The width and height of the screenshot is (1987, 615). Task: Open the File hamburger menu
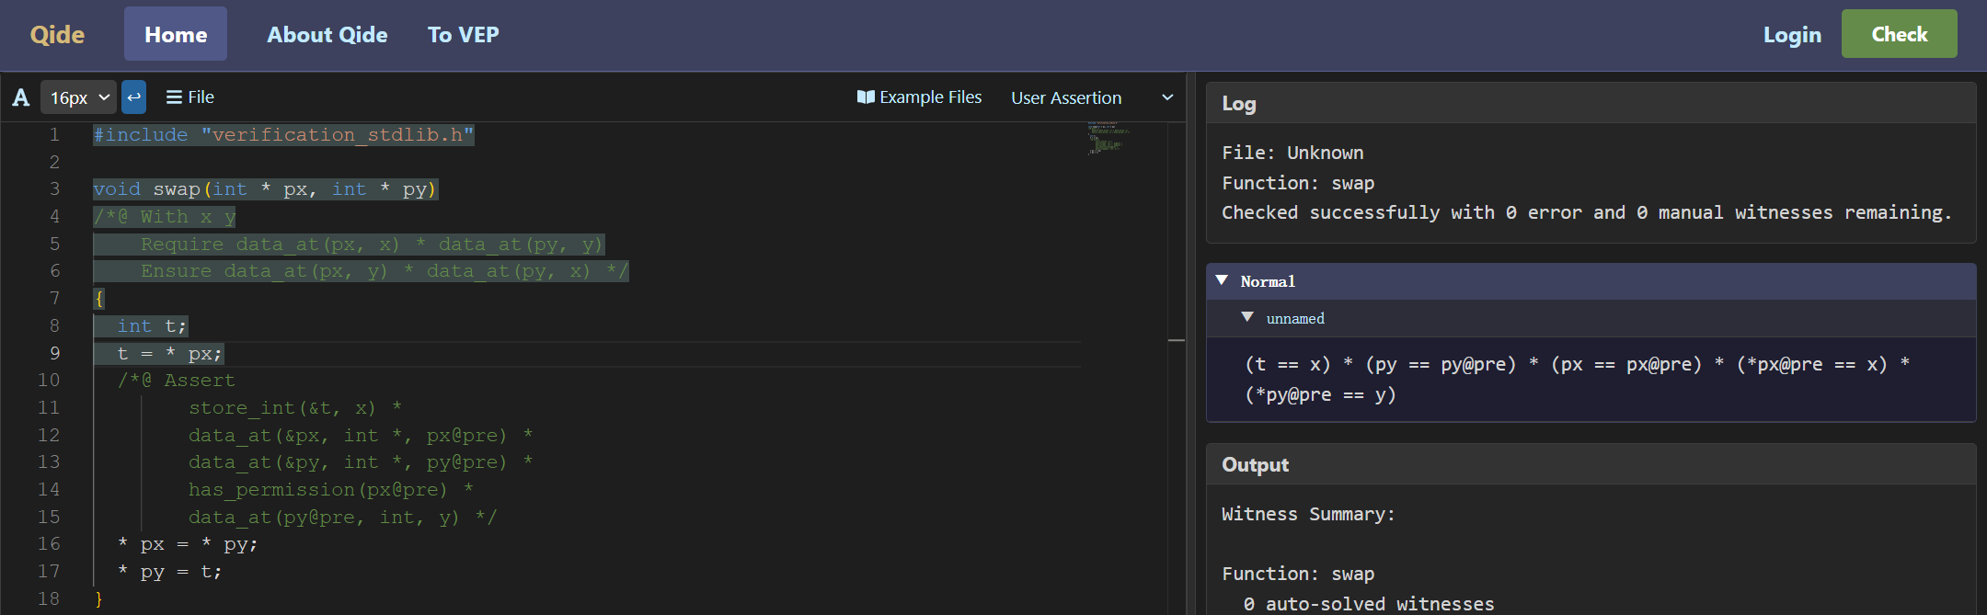point(190,97)
